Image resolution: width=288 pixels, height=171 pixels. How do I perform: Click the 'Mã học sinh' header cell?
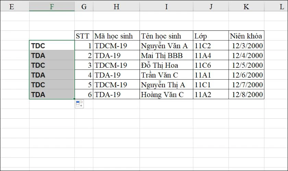pos(116,36)
